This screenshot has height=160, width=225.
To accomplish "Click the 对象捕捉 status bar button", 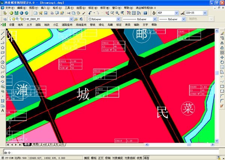I will (117, 158).
